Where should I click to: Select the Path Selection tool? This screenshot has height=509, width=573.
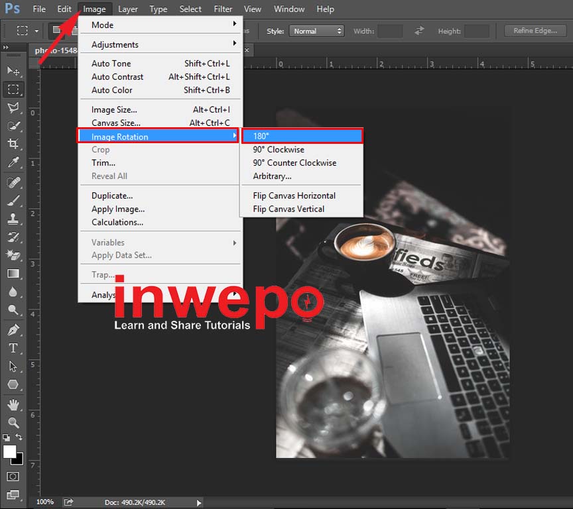click(x=13, y=367)
